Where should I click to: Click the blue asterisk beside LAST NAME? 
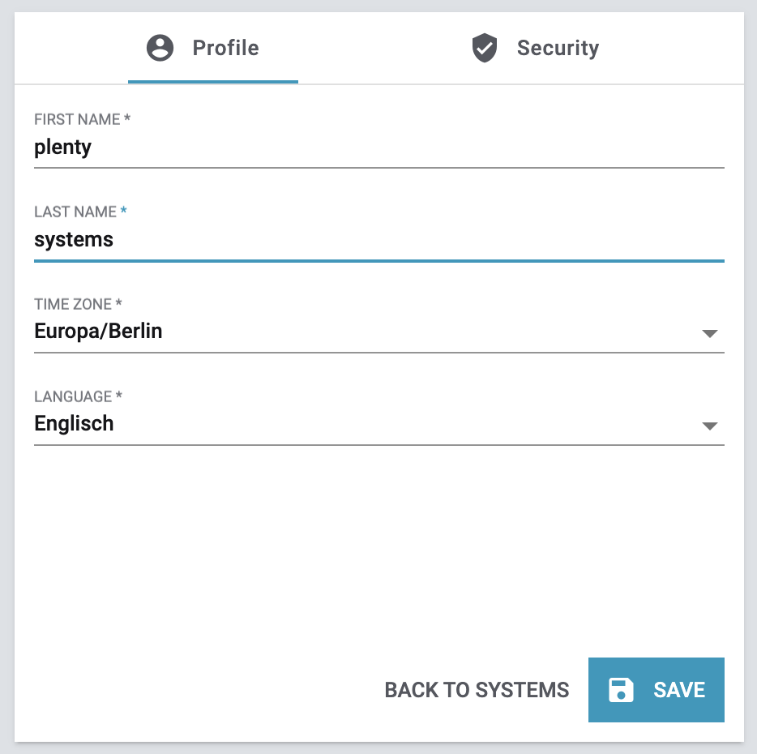click(124, 211)
